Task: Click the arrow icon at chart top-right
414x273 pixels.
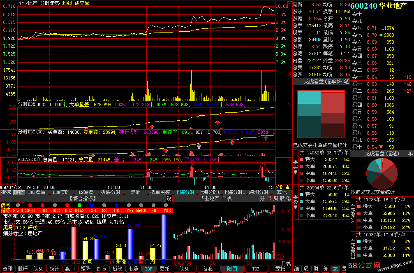Action: point(290,4)
